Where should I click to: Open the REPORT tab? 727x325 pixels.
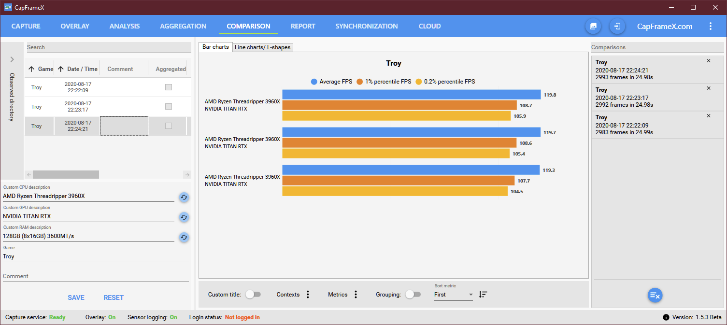(303, 26)
